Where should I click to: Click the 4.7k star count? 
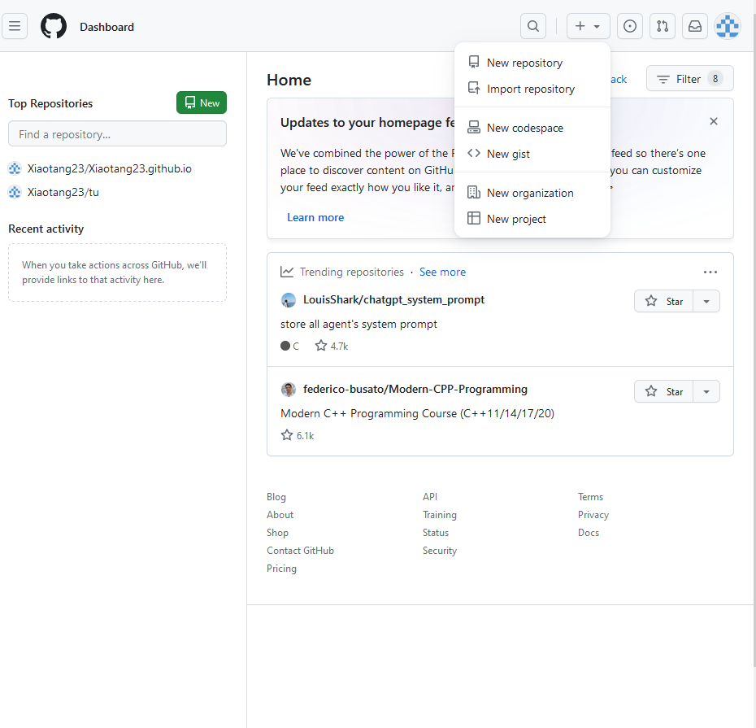point(332,346)
